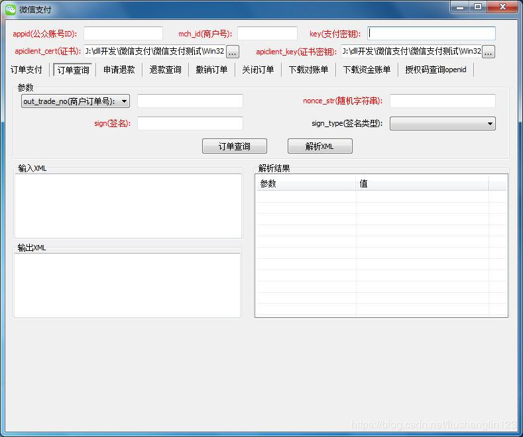Open the sign_type (签名类型) dropdown
Screen dimensions: 523x437
443,124
